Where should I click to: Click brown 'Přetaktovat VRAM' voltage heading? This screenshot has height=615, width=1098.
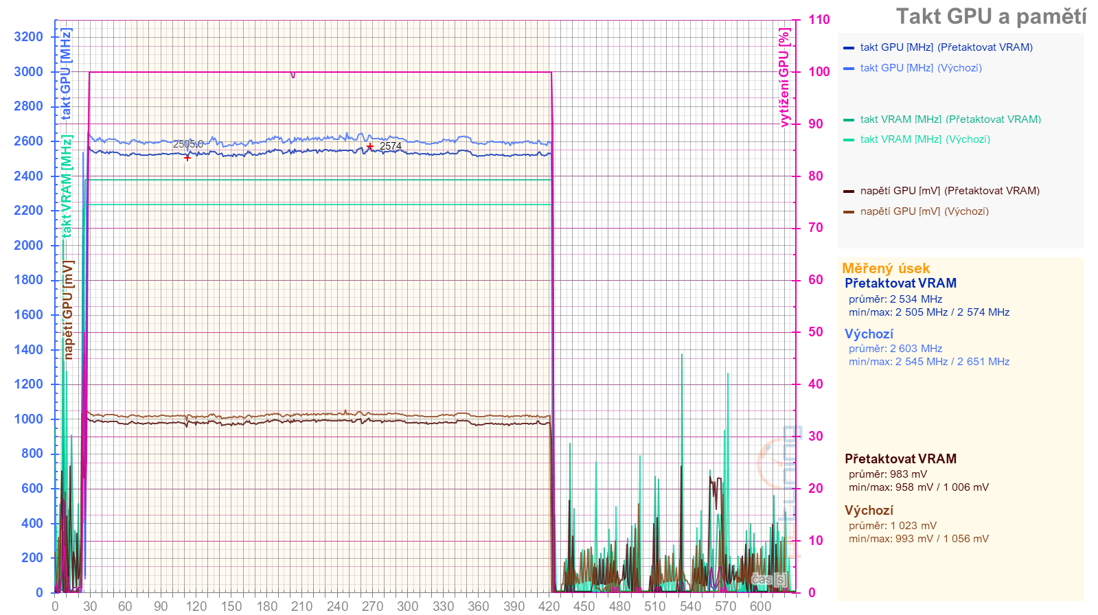[x=900, y=459]
